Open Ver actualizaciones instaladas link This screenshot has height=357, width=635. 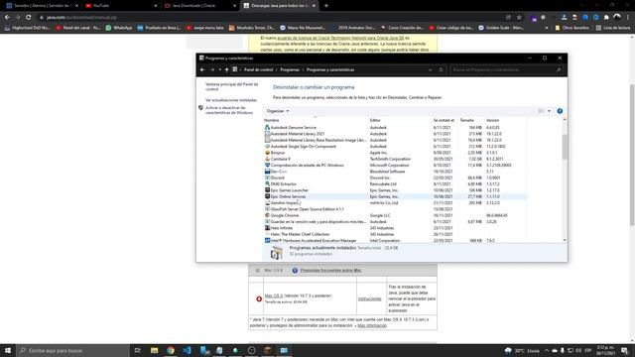click(231, 100)
